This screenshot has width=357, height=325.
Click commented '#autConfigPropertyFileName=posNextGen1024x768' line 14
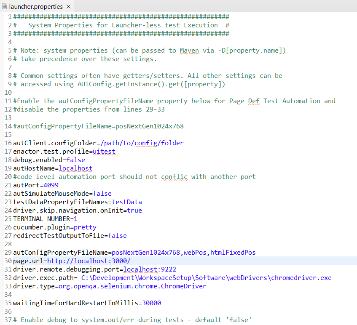(98, 126)
